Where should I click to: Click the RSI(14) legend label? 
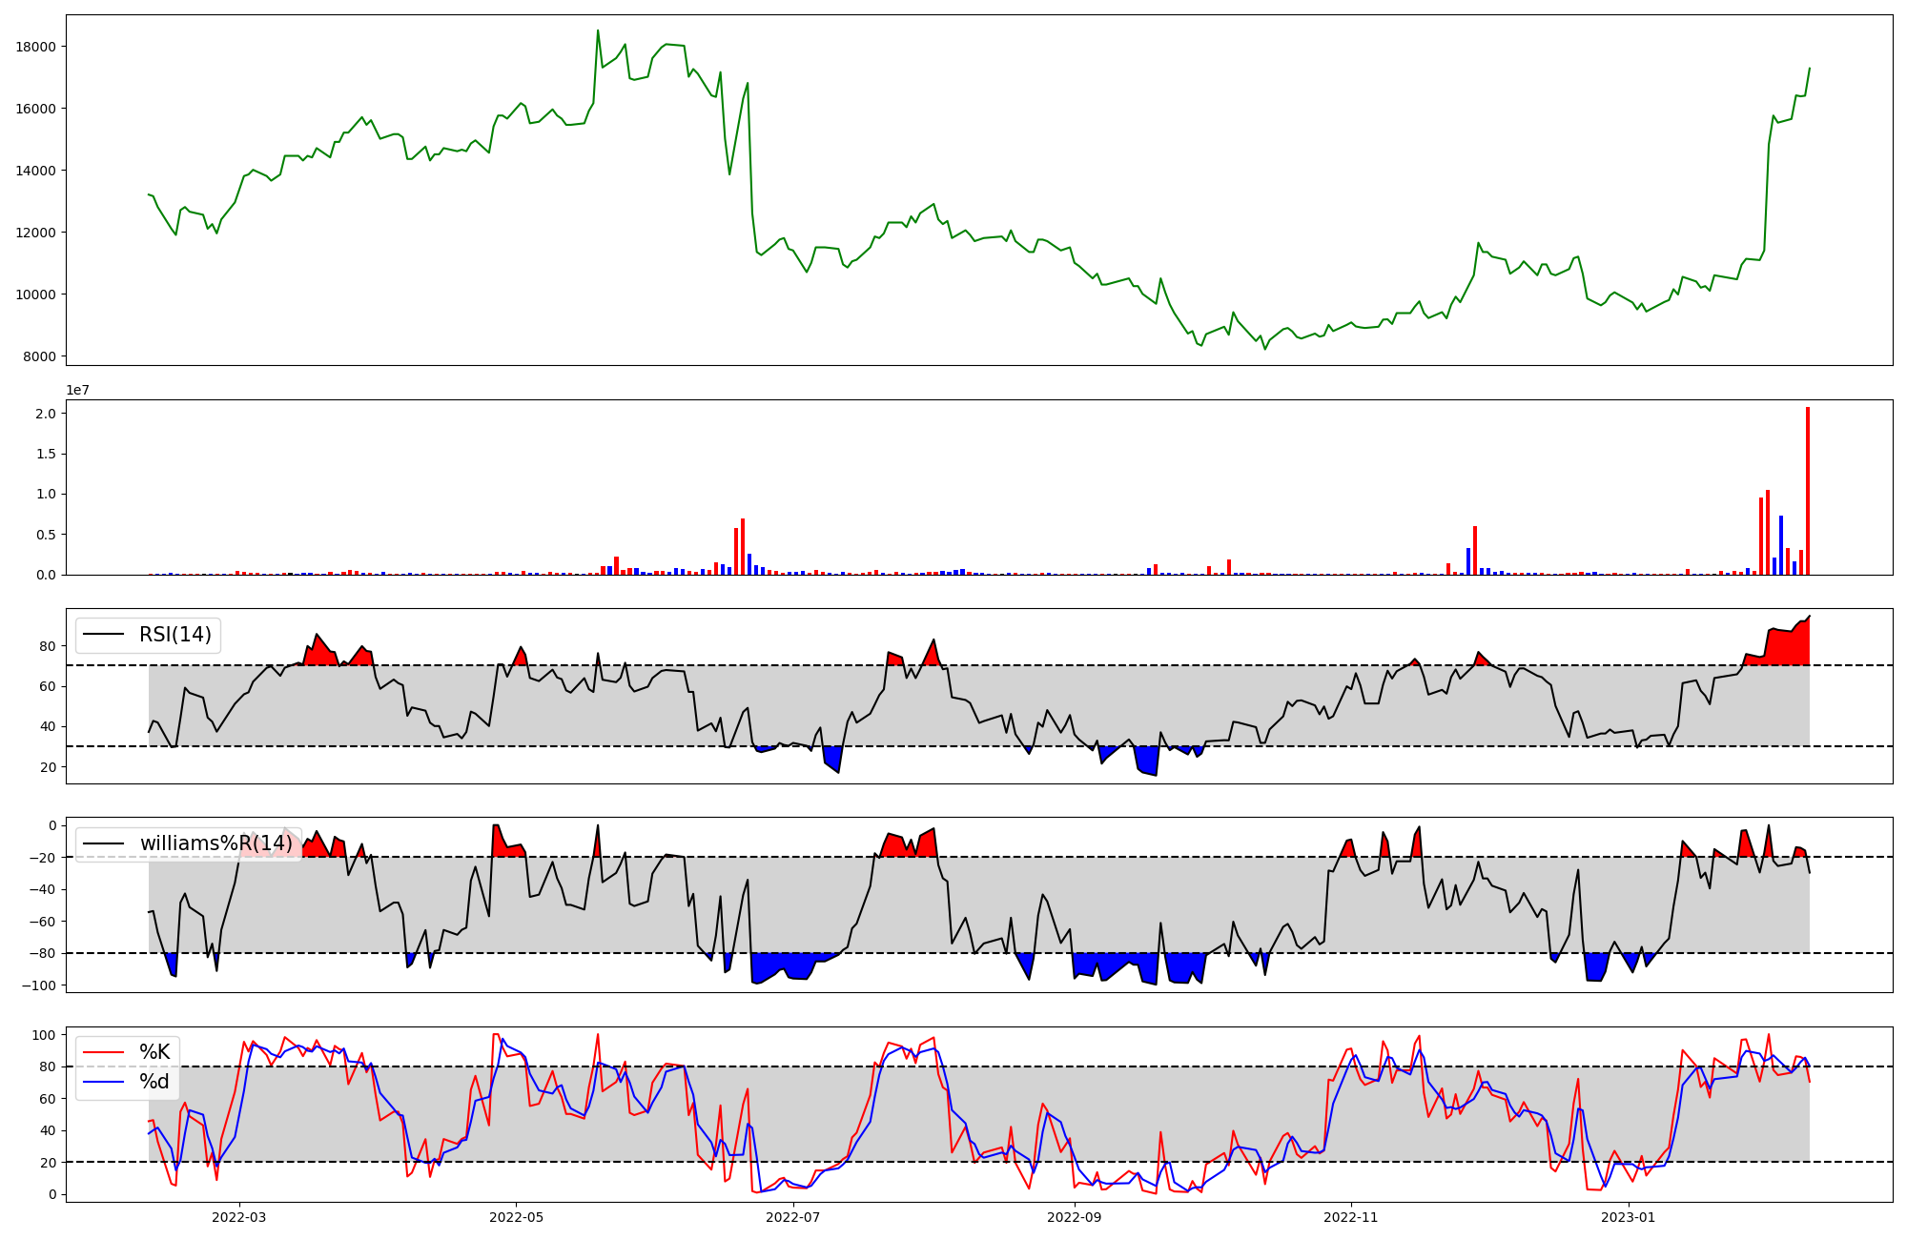click(x=175, y=635)
